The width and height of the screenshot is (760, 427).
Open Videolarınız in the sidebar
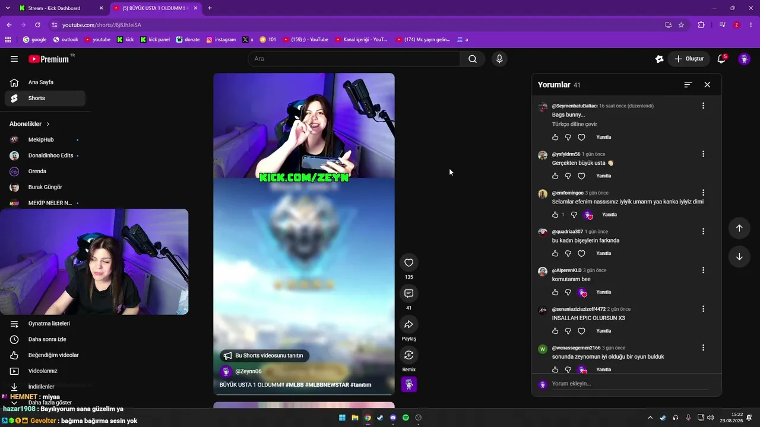tap(45, 371)
